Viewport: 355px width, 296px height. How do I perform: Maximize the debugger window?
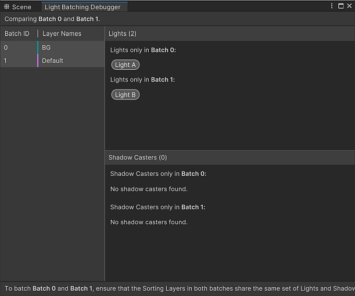[x=340, y=6]
